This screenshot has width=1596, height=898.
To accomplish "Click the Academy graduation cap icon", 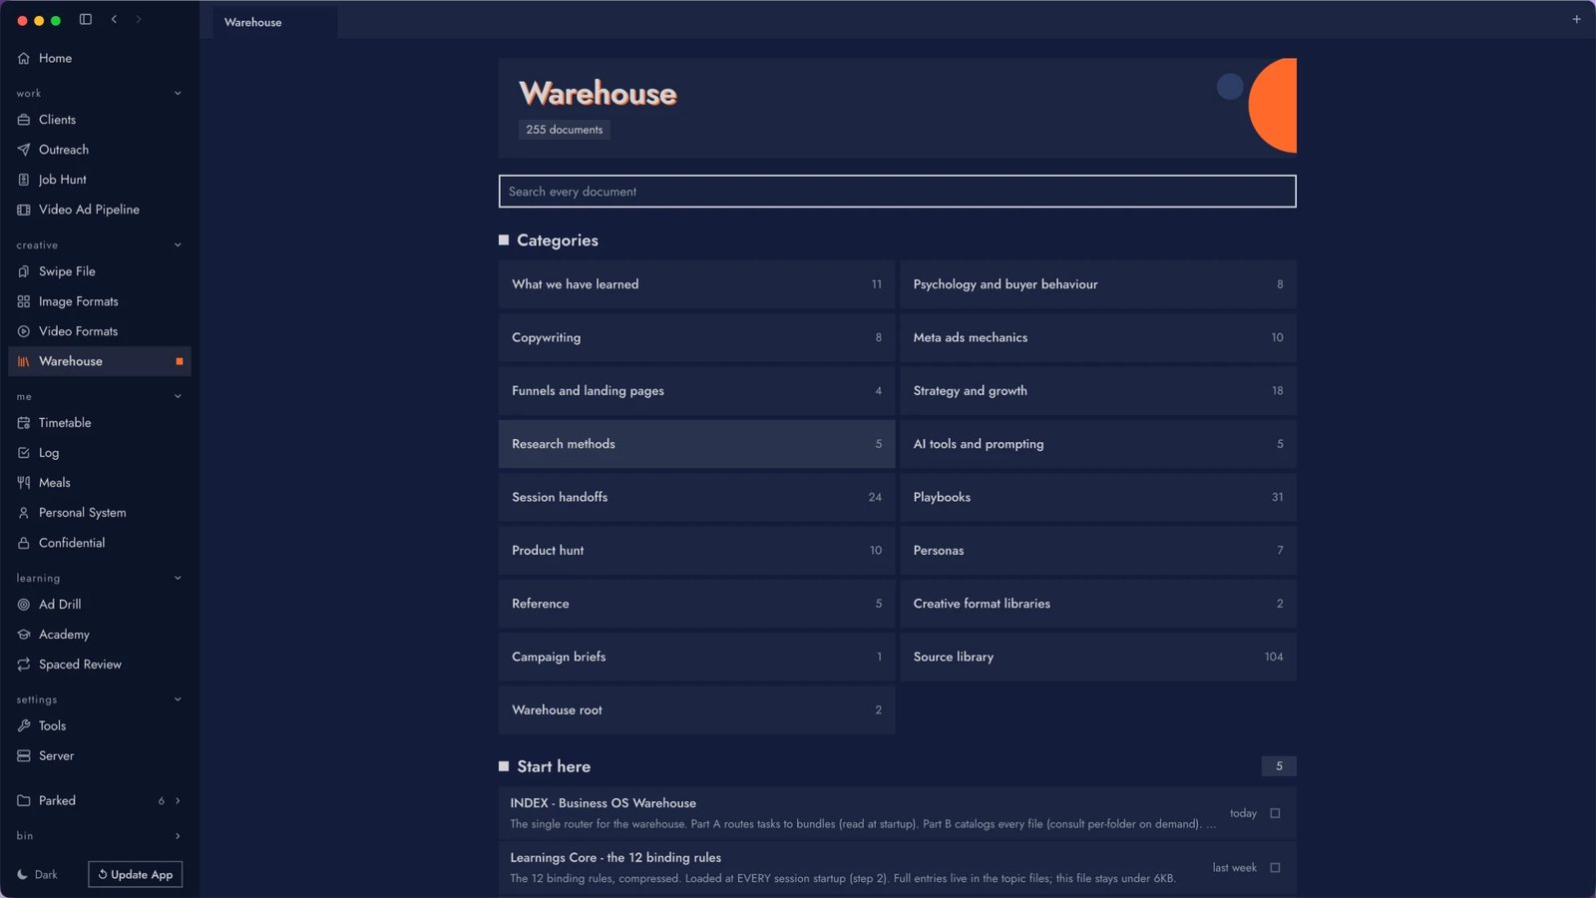I will 24,635.
